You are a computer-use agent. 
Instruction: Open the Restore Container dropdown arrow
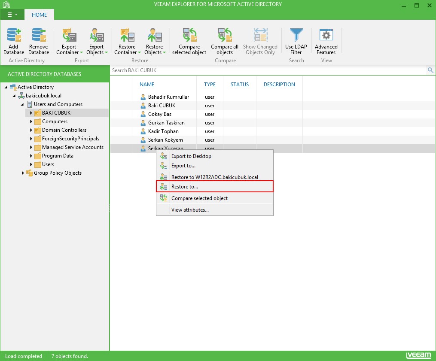(x=139, y=52)
